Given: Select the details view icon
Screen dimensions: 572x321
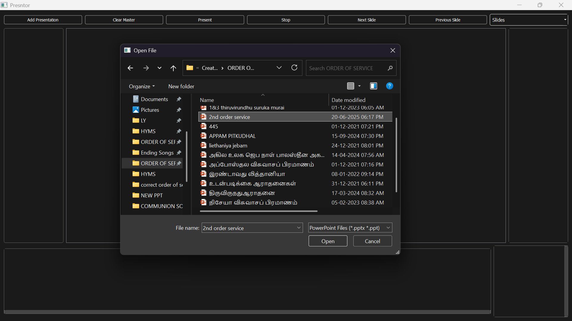Looking at the screenshot, I should click(351, 86).
